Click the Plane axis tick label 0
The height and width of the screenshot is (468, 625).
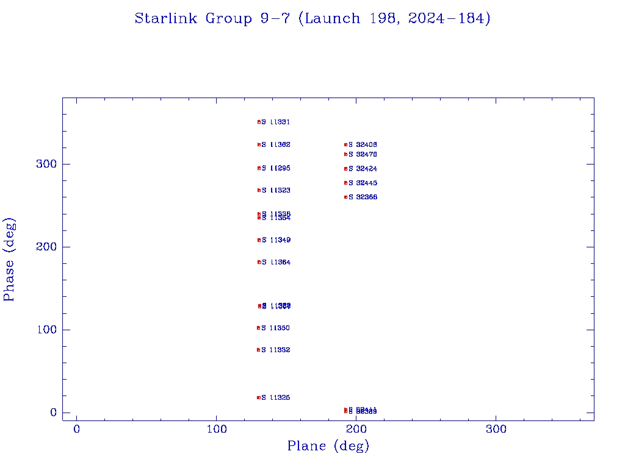(77, 429)
